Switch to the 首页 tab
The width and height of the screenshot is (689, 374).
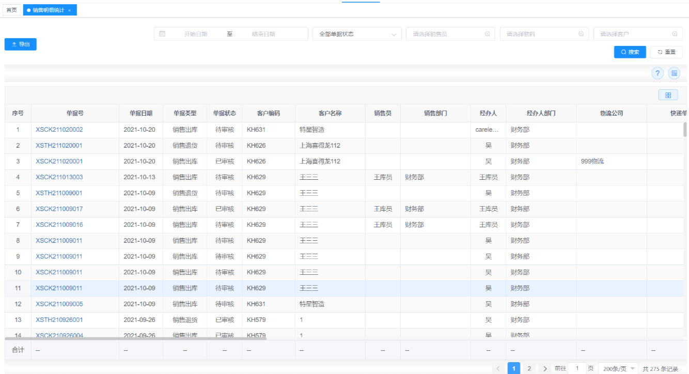click(11, 10)
